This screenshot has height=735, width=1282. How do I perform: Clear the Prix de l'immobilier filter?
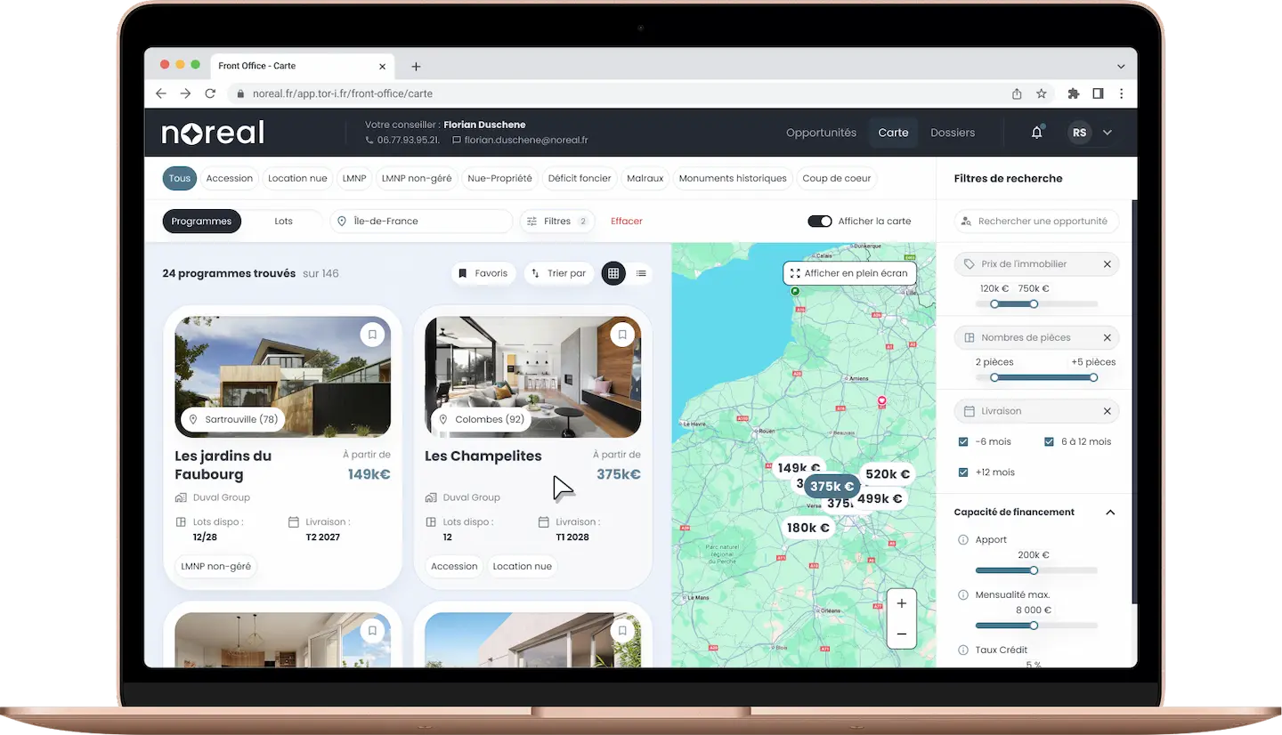[1107, 264]
